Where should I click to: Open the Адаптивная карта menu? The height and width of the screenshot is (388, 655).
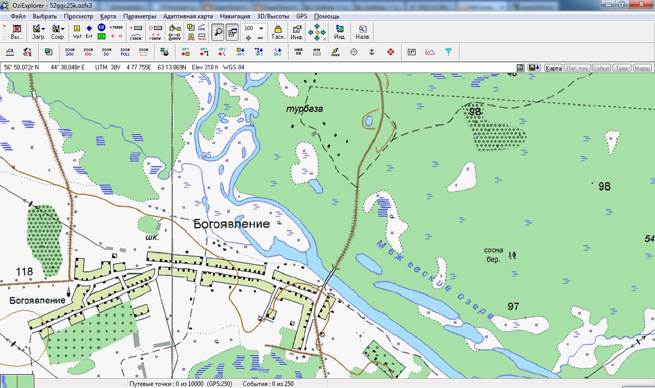(x=188, y=16)
